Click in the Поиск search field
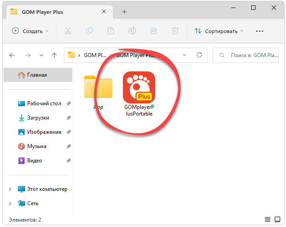This screenshot has width=286, height=227. point(246,55)
